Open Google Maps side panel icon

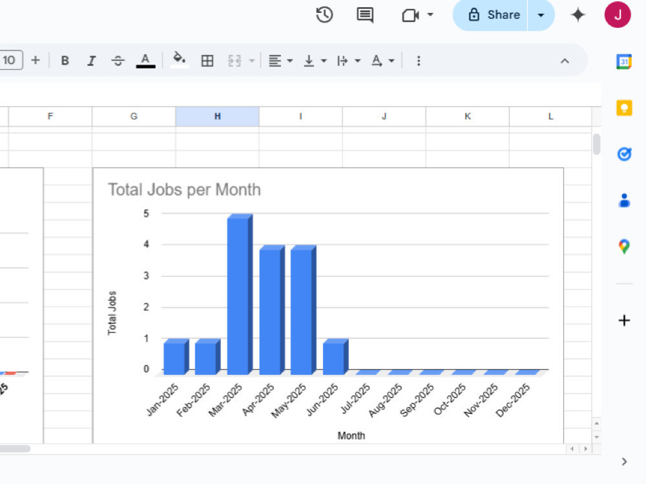(x=624, y=247)
